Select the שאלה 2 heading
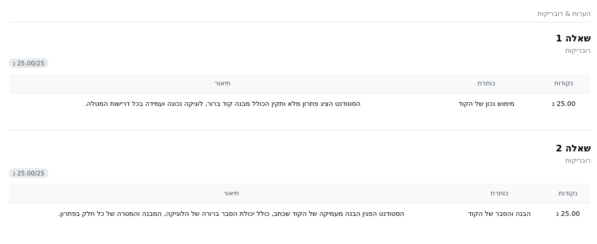Image resolution: width=597 pixels, height=244 pixels. point(573,148)
